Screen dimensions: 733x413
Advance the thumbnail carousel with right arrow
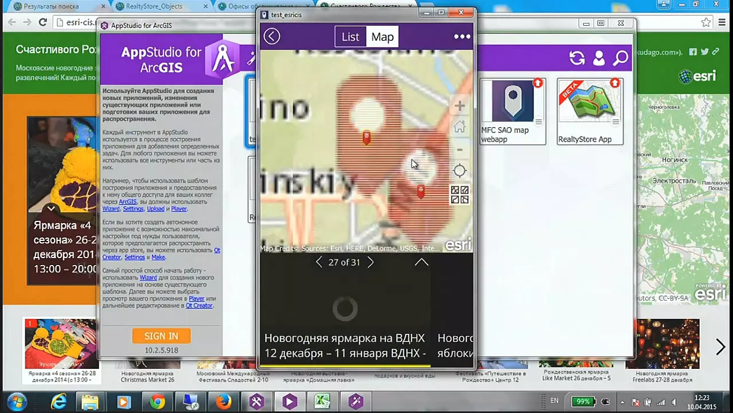click(720, 347)
